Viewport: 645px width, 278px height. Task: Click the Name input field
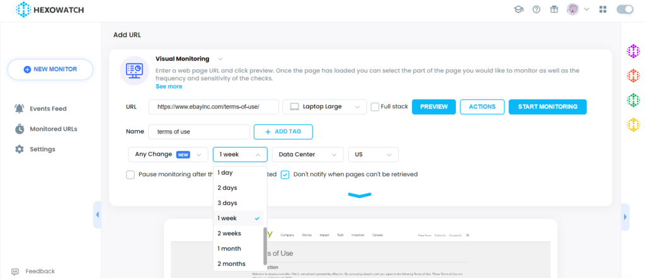tap(199, 132)
